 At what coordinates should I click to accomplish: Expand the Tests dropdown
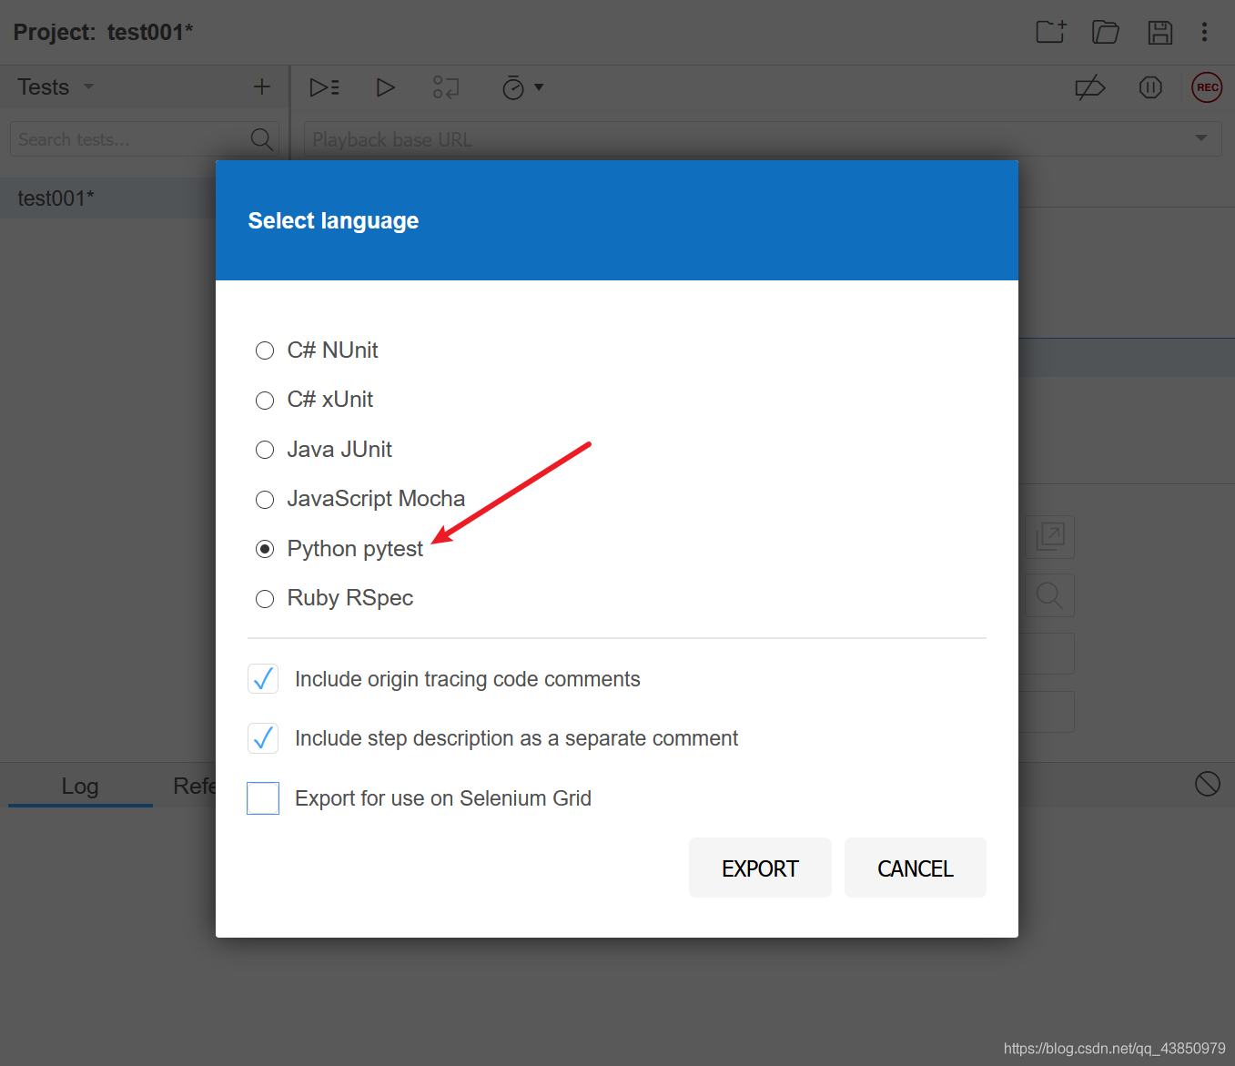click(x=89, y=87)
